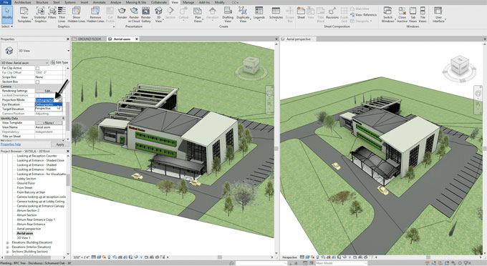Click Remove Hidden Lines
Image resolution: width=487 pixels, height=266 pixels.
coord(95,14)
